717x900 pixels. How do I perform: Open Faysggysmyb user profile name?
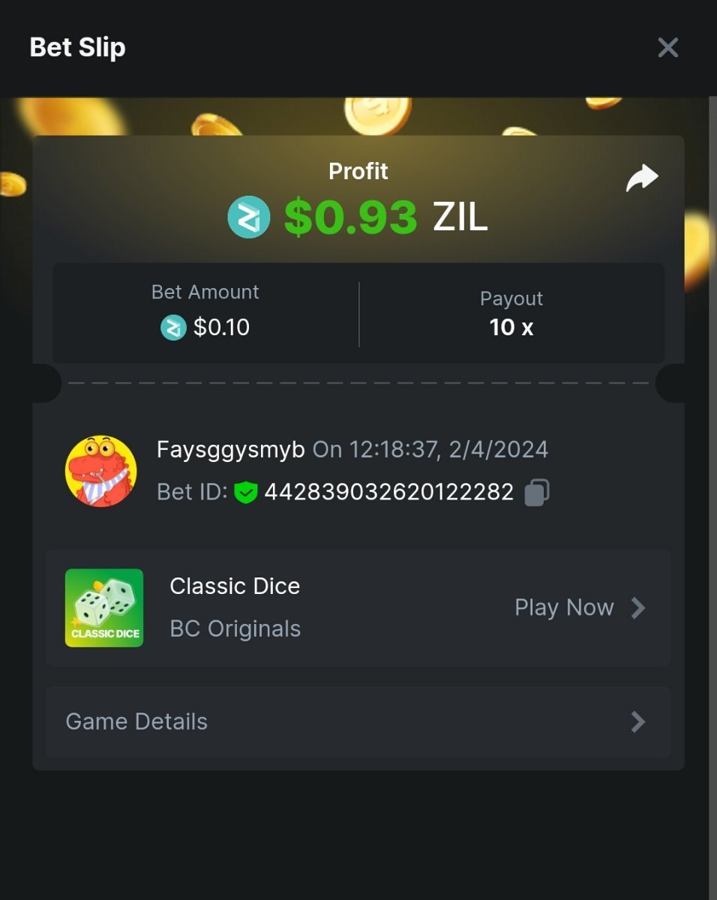point(231,450)
